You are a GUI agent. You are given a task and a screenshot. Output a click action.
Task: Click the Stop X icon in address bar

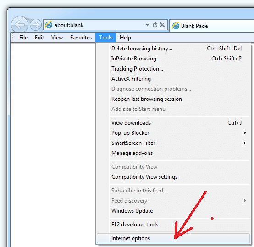point(162,25)
